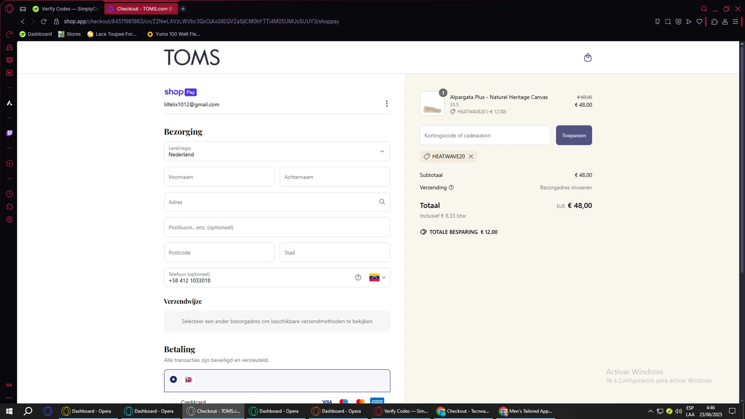
Task: Open GX Corner gamepad icon
Action: coord(23,8)
